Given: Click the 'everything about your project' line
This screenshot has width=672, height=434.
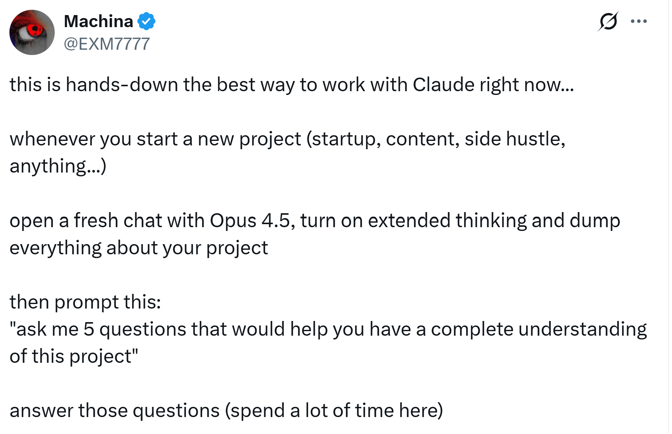Looking at the screenshot, I should (x=139, y=248).
